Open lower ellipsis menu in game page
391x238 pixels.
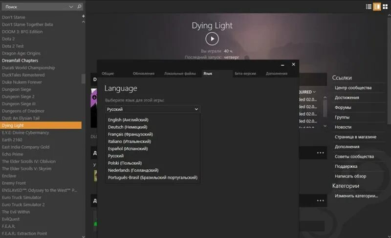point(320,200)
